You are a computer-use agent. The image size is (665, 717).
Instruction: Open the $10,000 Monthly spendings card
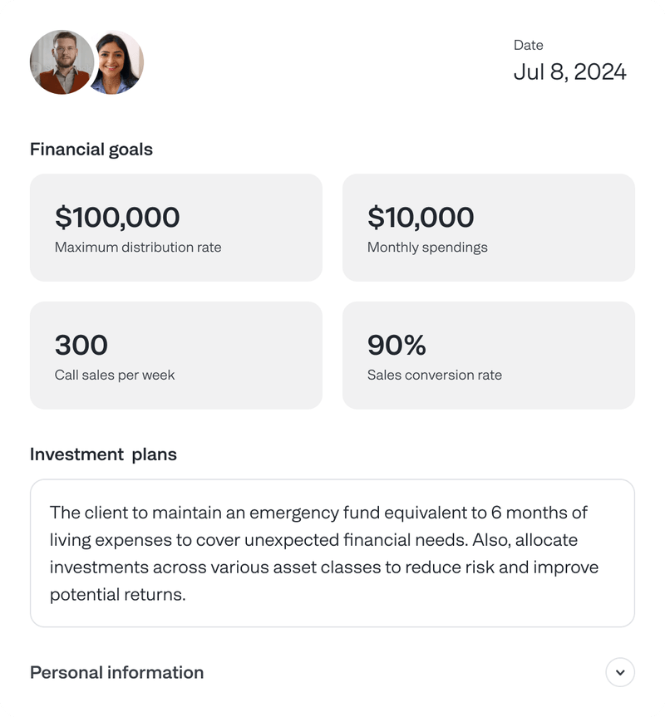pos(488,226)
